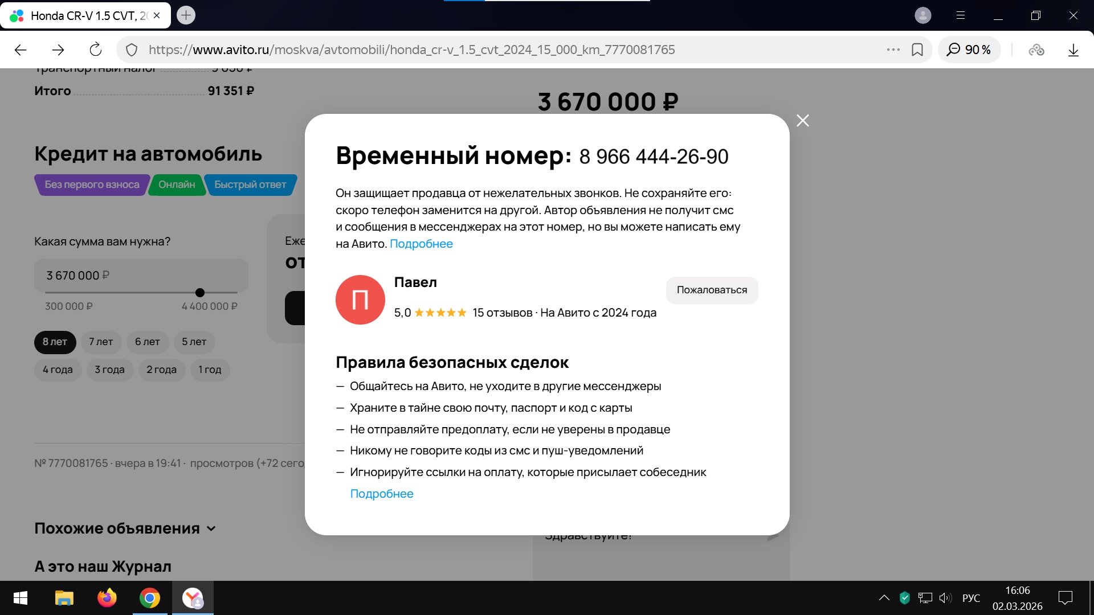The height and width of the screenshot is (615, 1094).
Task: Open the browser profile avatar
Action: pos(922,15)
